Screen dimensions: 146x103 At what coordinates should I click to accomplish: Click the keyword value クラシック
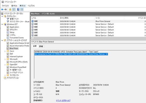click(x=96, y=91)
